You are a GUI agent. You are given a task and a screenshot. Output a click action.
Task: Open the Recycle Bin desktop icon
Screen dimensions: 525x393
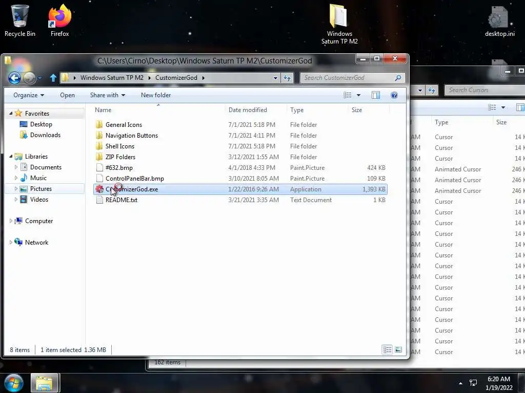pos(20,20)
